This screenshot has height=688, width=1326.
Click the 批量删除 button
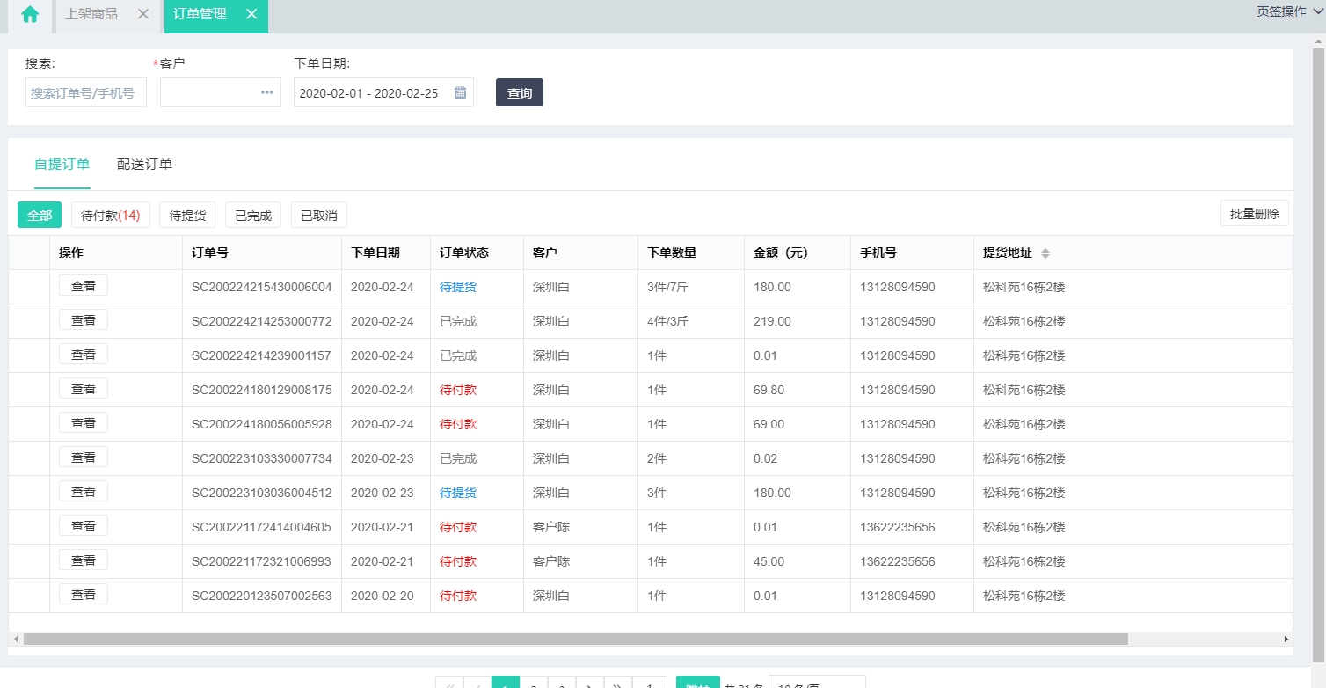pos(1255,213)
